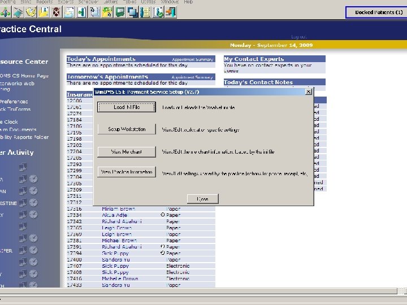Click the clock icon in the AN row
The image size is (407, 305).
tap(33, 191)
